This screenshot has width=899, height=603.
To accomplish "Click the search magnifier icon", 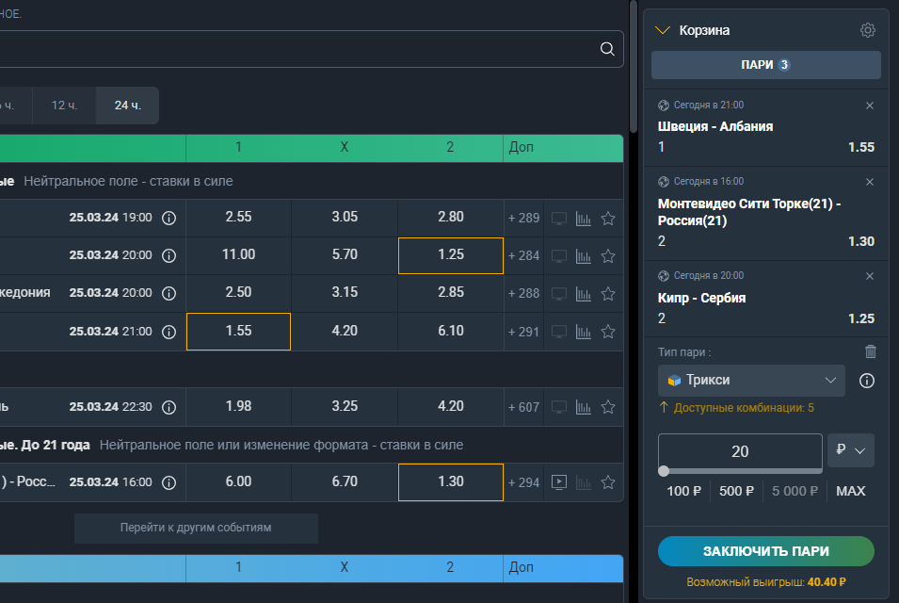I will 607,49.
